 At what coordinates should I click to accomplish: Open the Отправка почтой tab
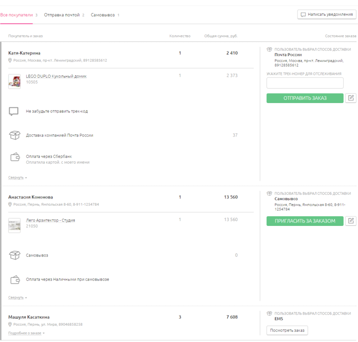(62, 15)
